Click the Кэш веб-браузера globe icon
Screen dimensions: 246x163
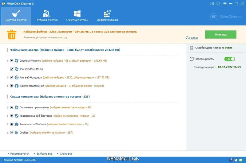tap(17, 77)
